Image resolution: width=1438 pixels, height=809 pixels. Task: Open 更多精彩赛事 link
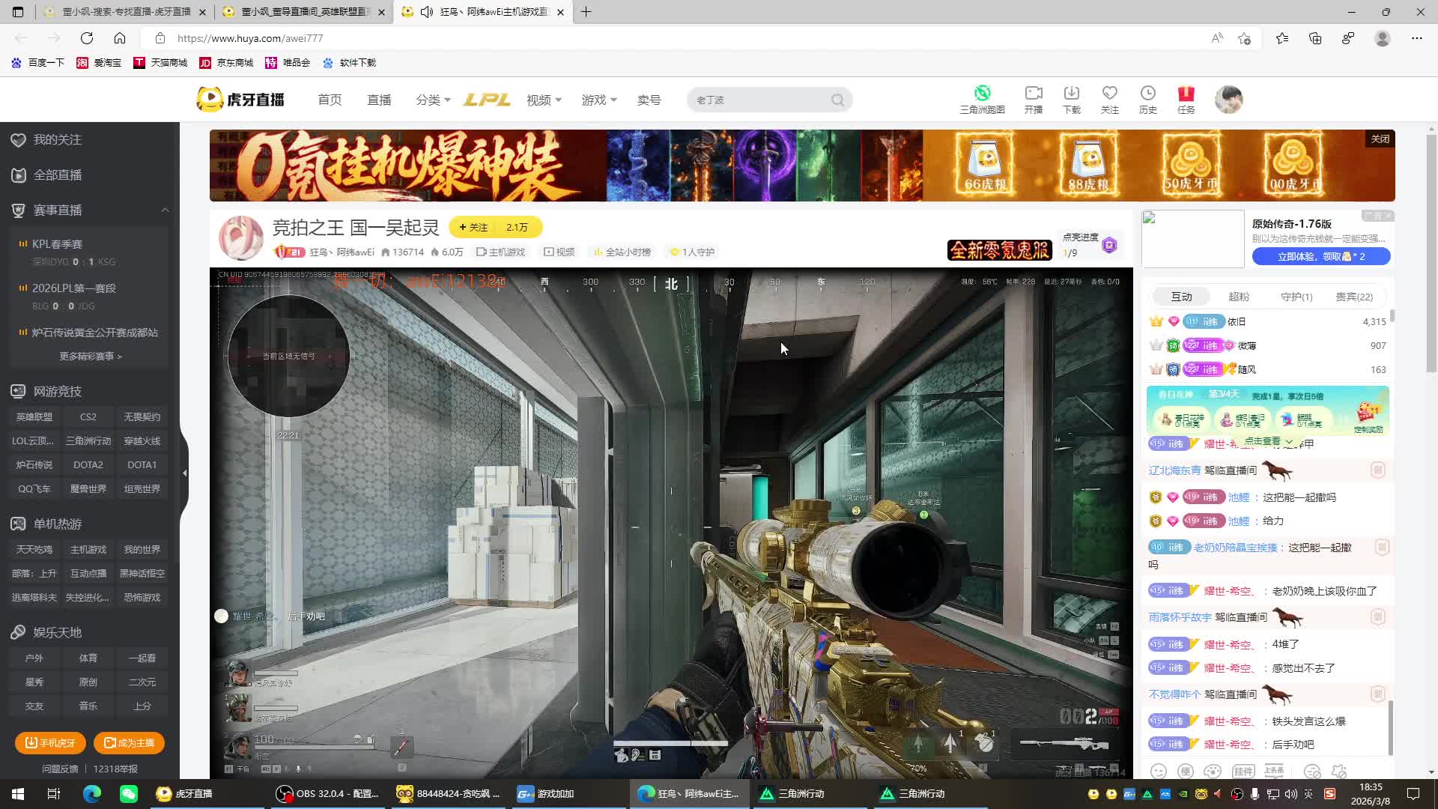point(91,357)
